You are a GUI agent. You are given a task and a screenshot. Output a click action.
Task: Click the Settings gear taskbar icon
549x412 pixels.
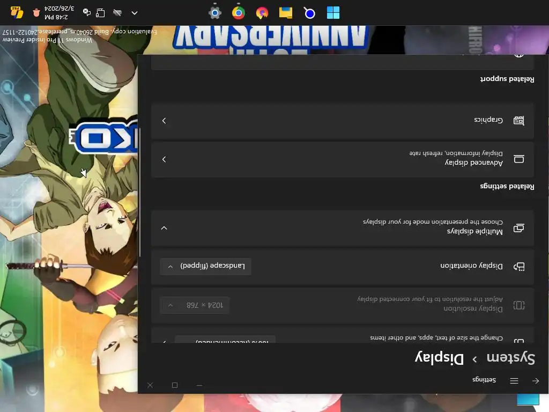coord(214,13)
